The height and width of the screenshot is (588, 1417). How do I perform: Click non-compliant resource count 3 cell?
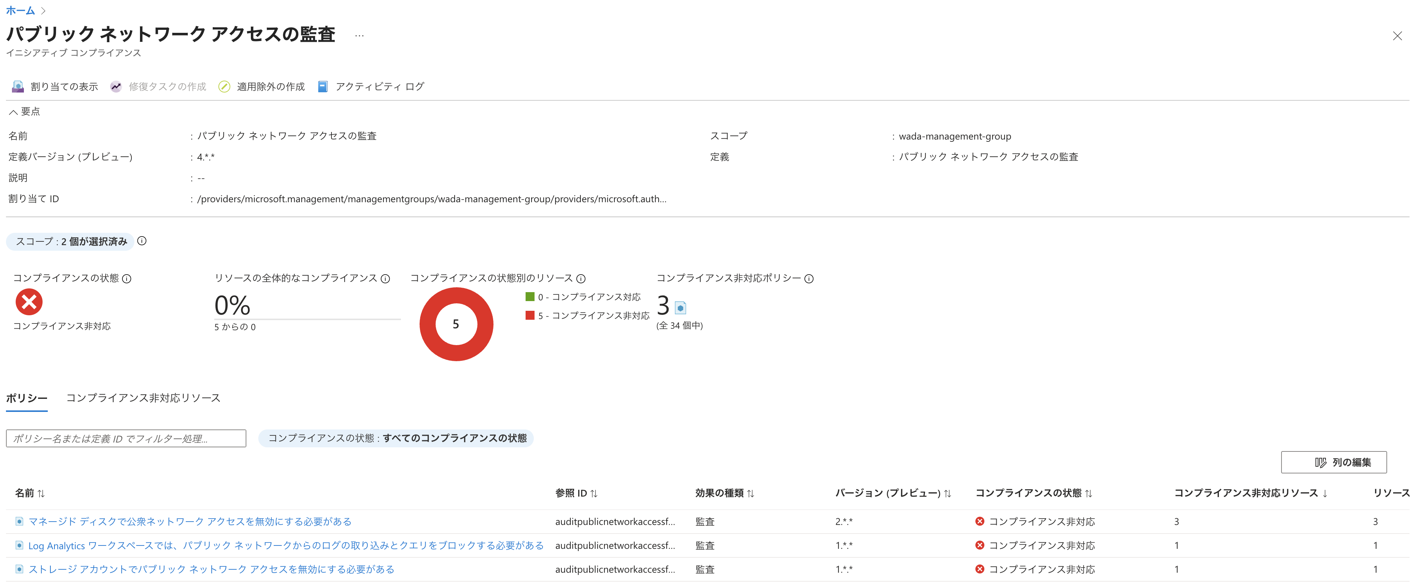click(1177, 521)
